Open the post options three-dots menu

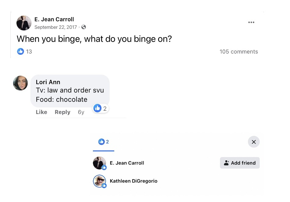[x=251, y=23]
